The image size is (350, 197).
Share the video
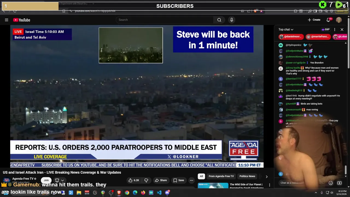pyautogui.click(x=161, y=180)
